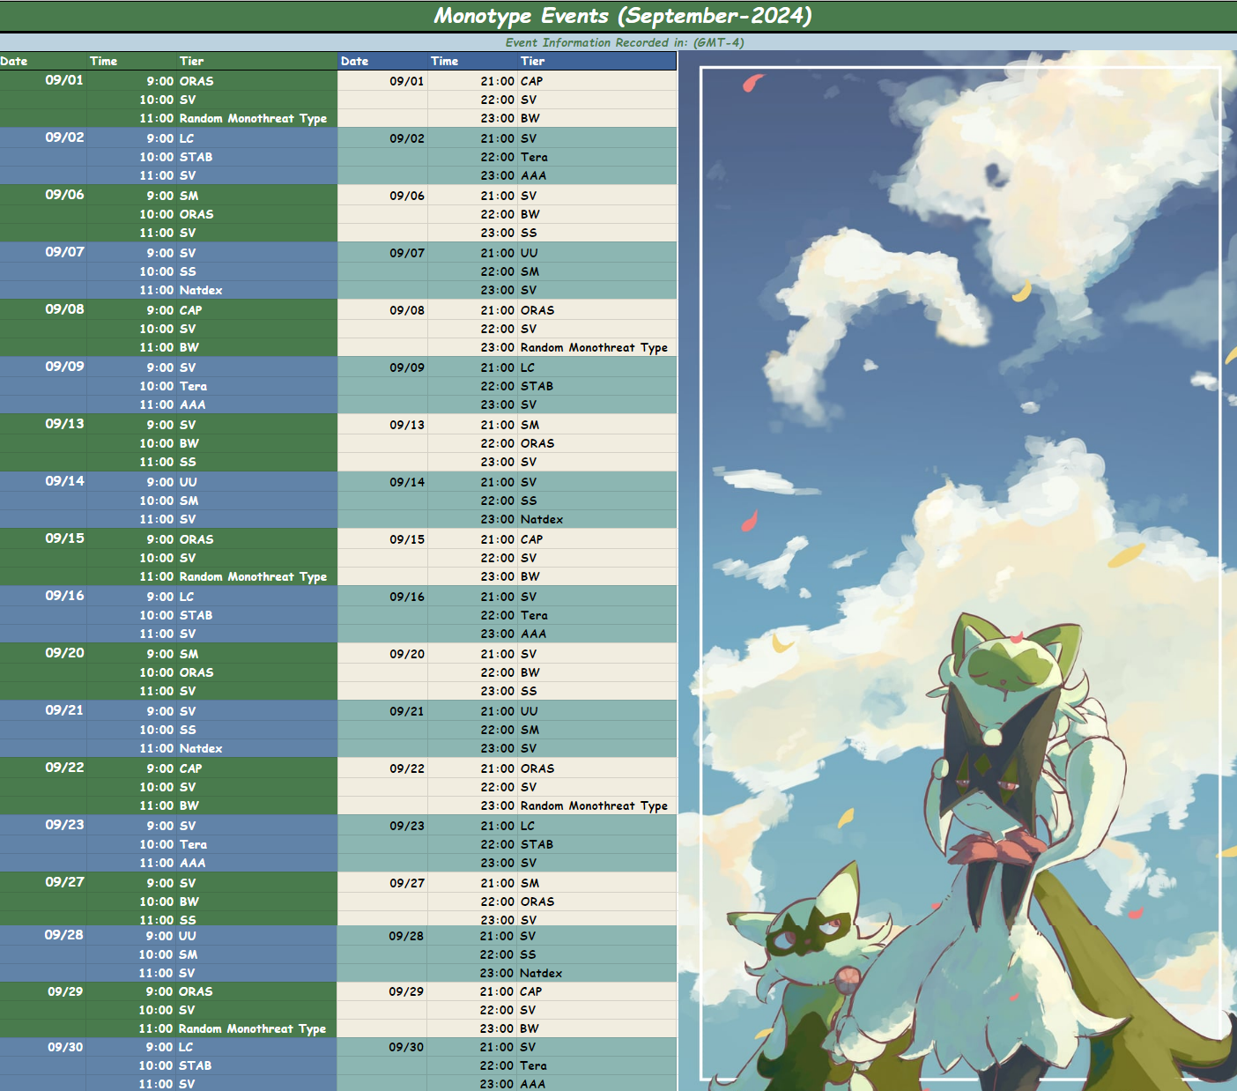Select Random Monothreat Type at 11:00 on 09/01
The image size is (1237, 1091).
[x=253, y=118]
